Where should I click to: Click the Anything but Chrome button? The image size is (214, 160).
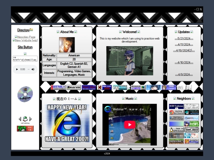click(176, 112)
